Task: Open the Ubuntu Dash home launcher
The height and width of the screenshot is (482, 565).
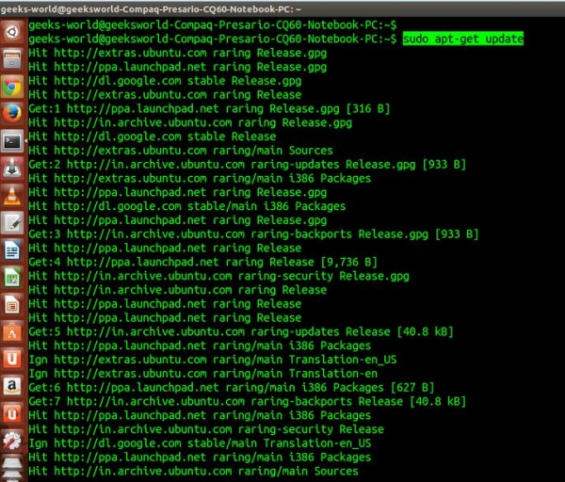Action: (x=12, y=32)
